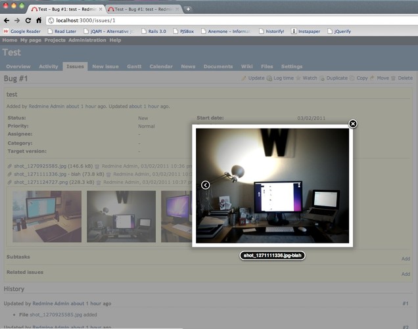
Task: Open jQuerify bookmark
Action: point(339,32)
